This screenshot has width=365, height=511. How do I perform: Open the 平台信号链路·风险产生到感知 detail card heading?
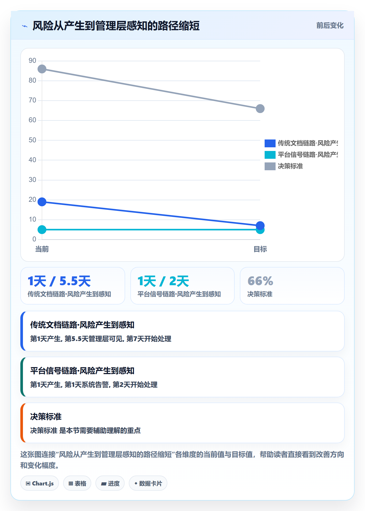click(82, 371)
